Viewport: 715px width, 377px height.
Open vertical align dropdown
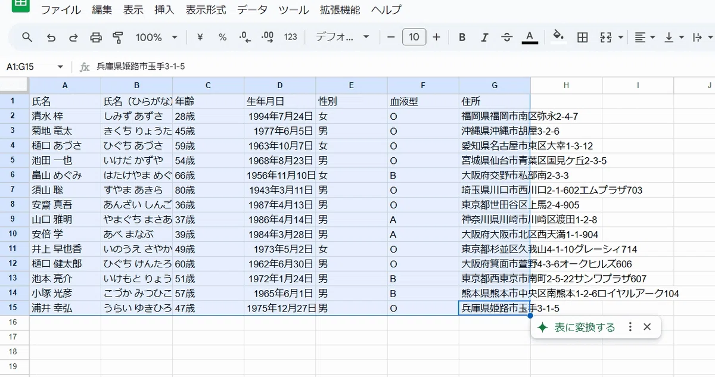674,37
